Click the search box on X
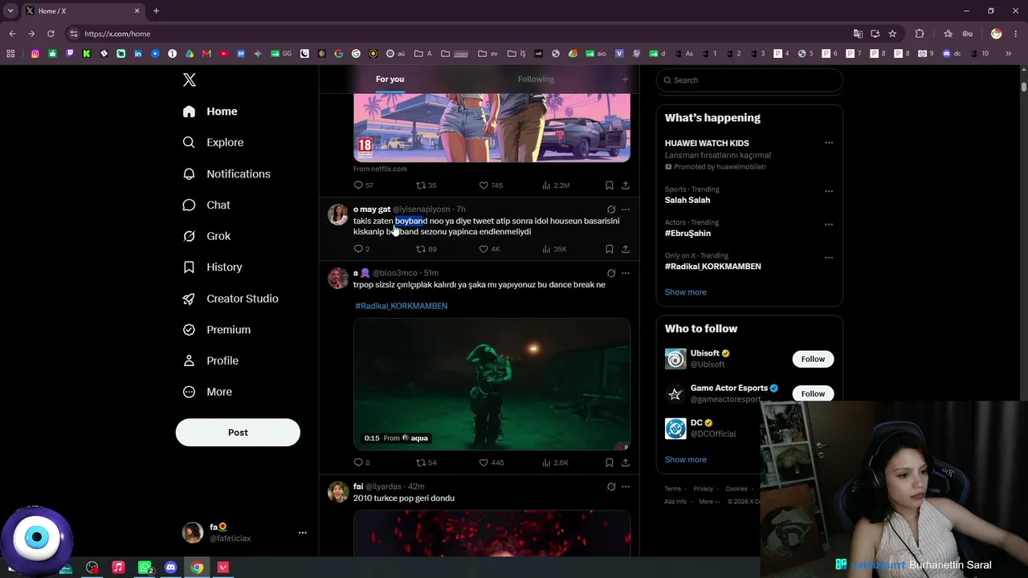The image size is (1028, 578). coord(749,80)
